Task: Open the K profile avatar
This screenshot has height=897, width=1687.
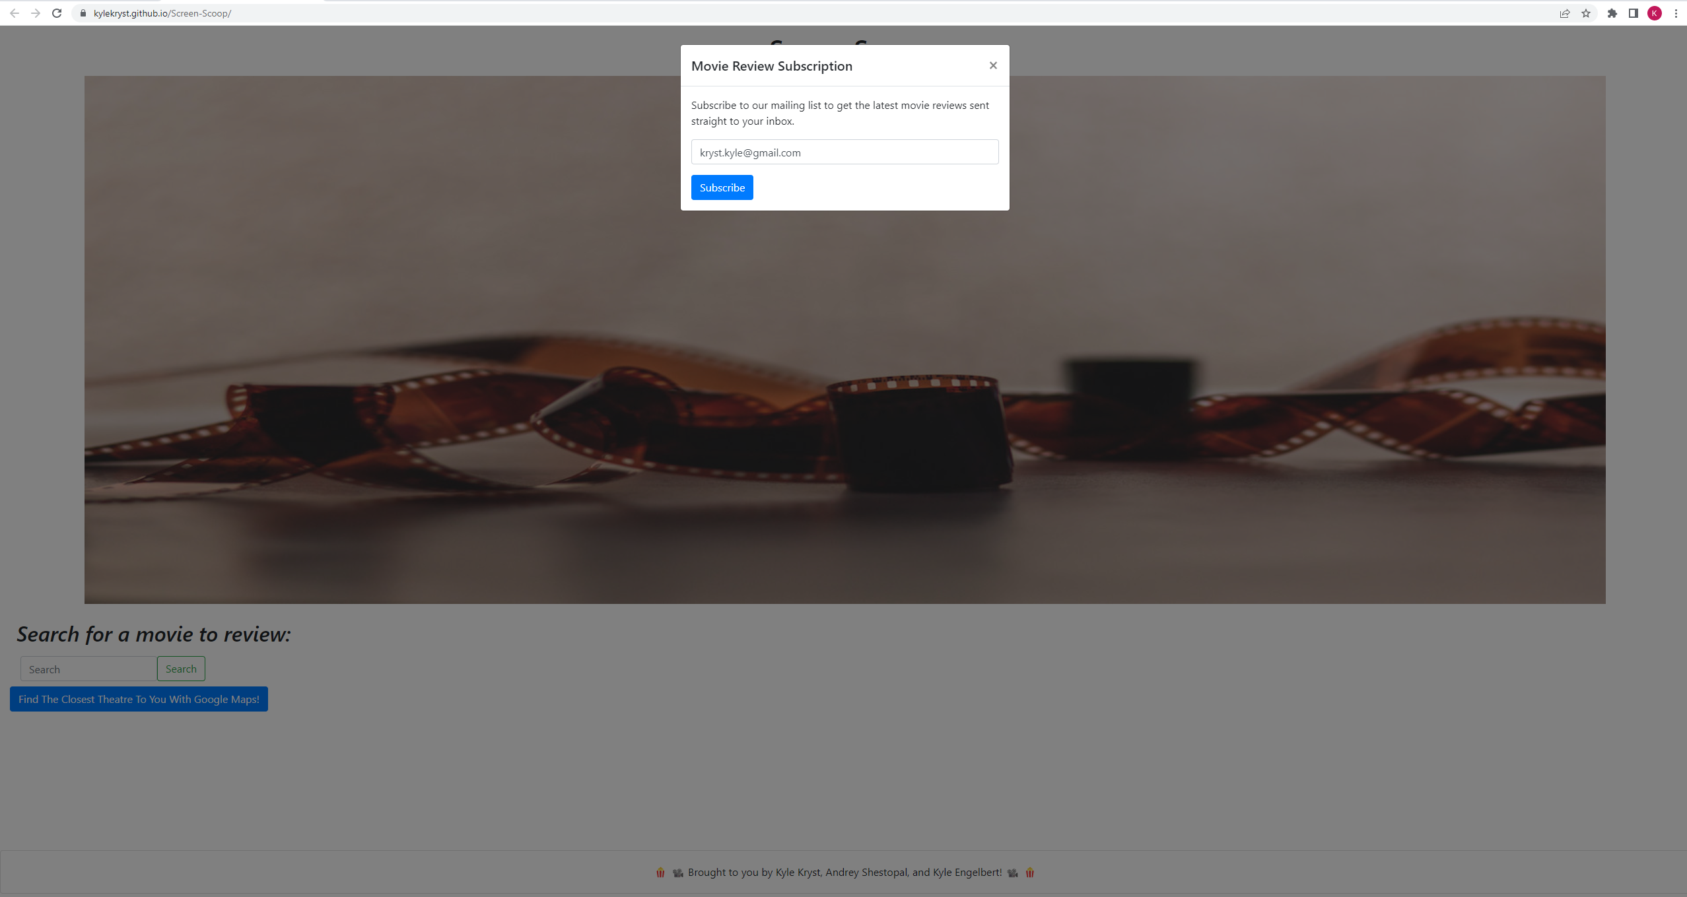Action: click(x=1655, y=13)
